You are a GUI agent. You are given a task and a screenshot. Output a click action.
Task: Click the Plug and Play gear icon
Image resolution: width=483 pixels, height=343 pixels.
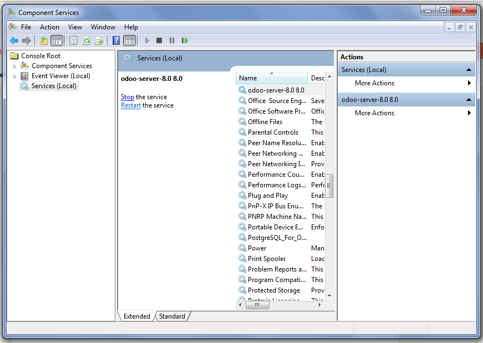(242, 195)
